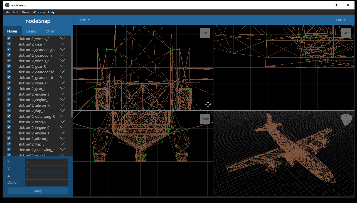Select the slot: an12_geardoor_li row text

36,77
